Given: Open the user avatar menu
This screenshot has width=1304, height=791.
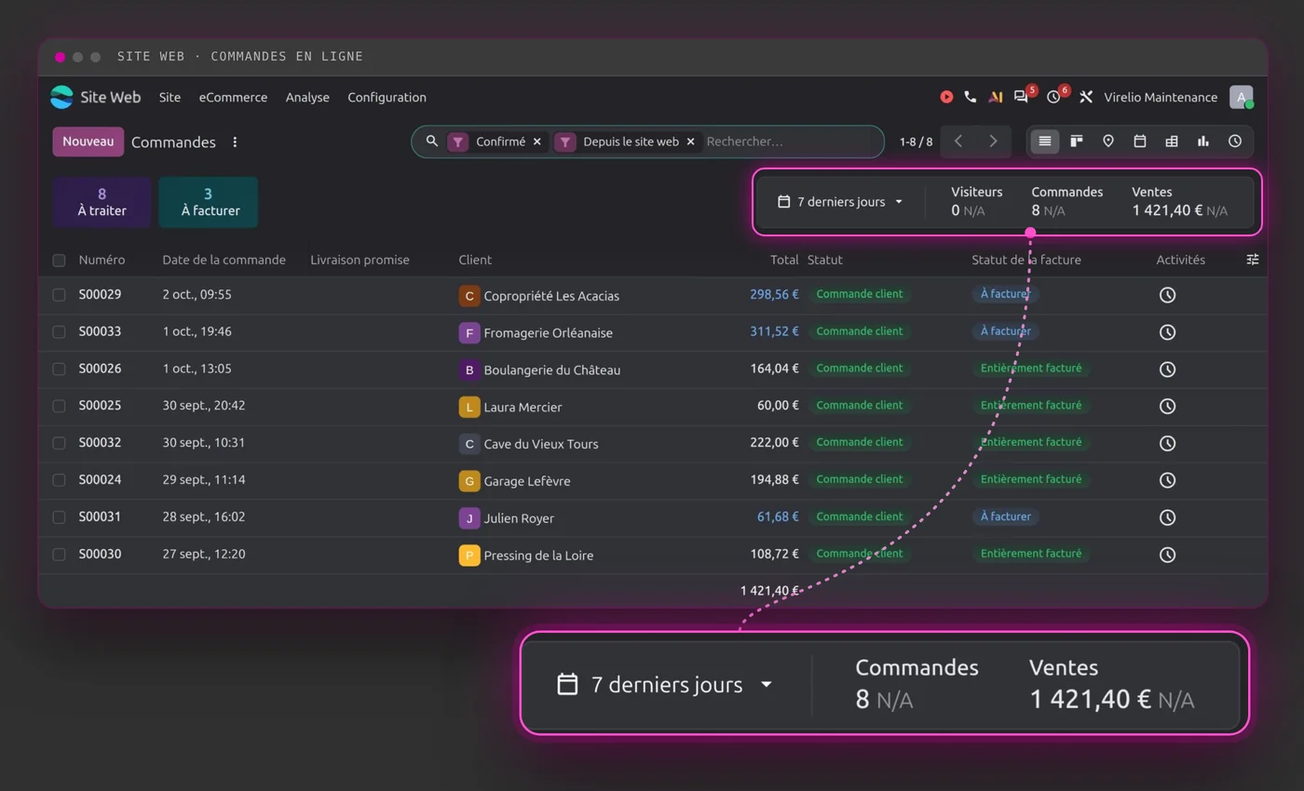Looking at the screenshot, I should tap(1241, 97).
